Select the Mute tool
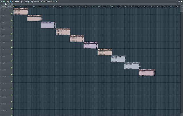The width and height of the screenshot is (183, 116). point(16,1)
